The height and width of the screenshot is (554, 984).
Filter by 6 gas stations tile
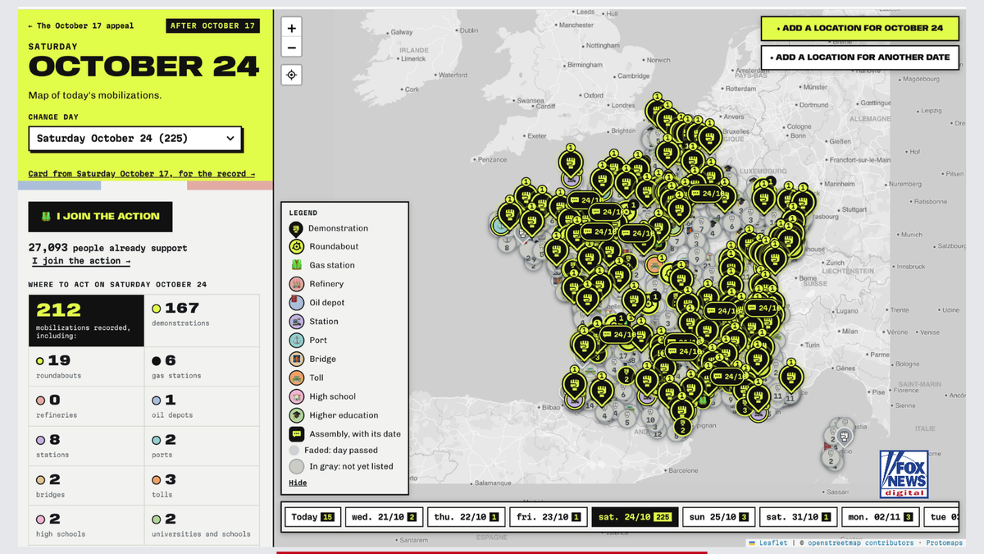click(202, 366)
